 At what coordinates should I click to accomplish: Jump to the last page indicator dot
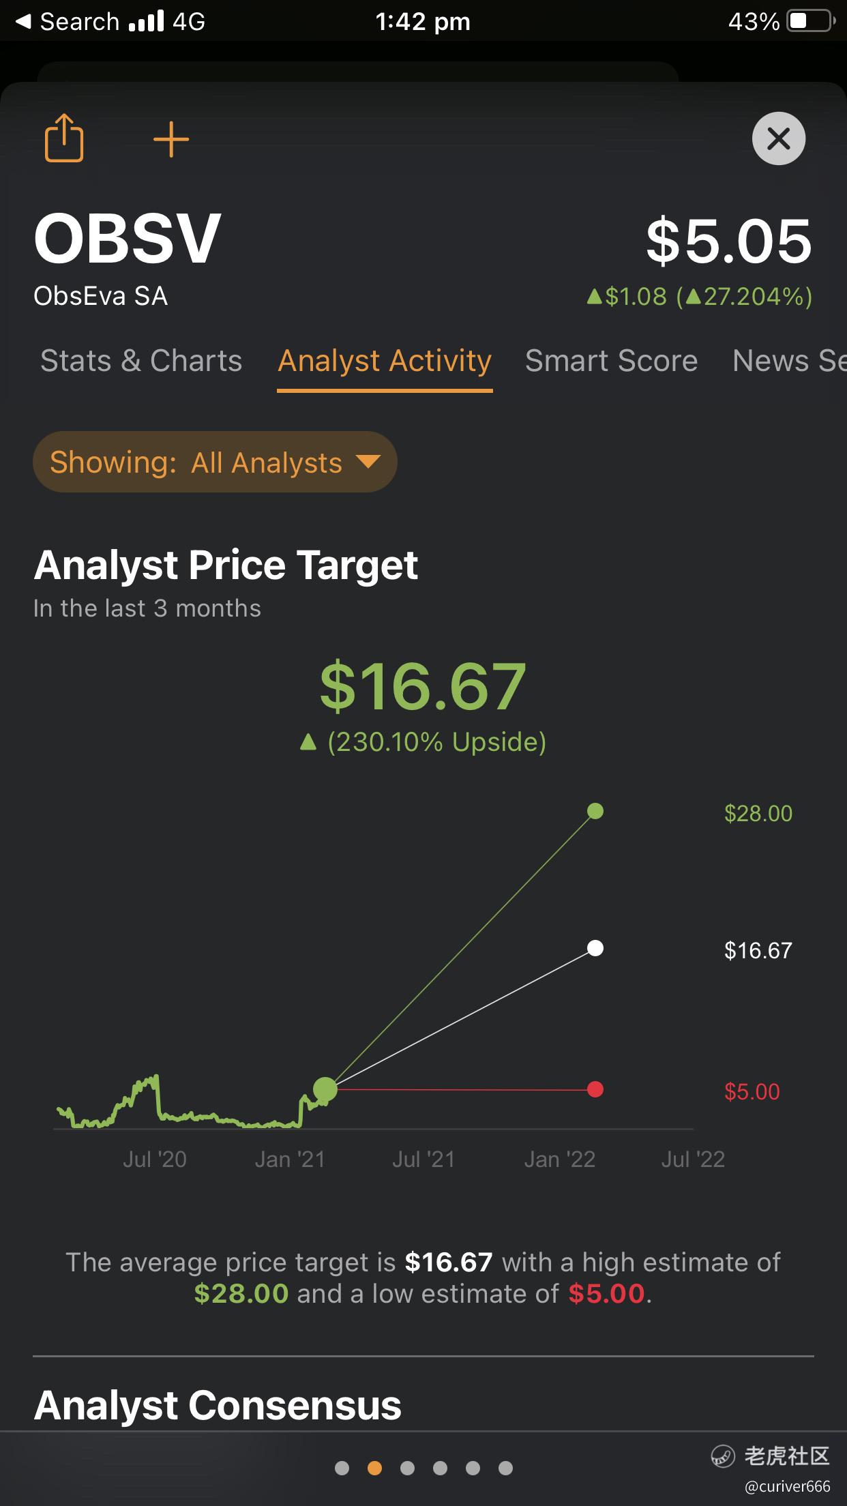click(505, 1468)
